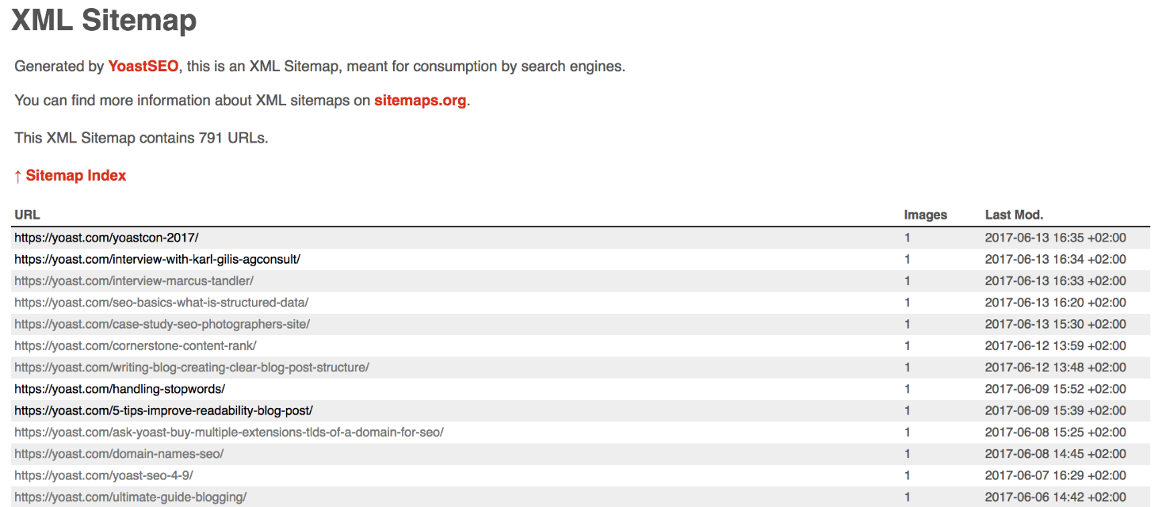Open the writing-blog-creating-clear-blog-post-structure URL
The width and height of the screenshot is (1162, 507).
(192, 368)
